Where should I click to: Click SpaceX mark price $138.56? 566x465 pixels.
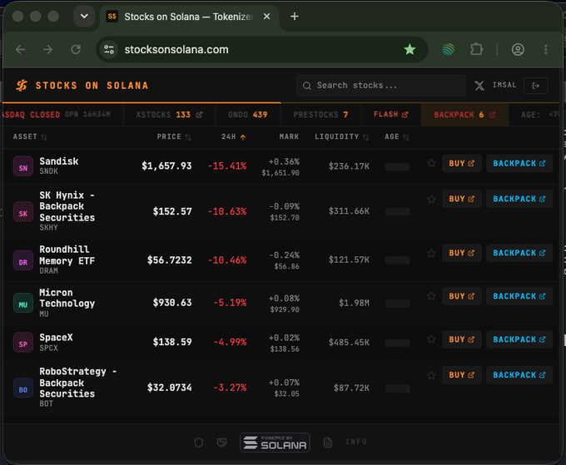pyautogui.click(x=285, y=349)
